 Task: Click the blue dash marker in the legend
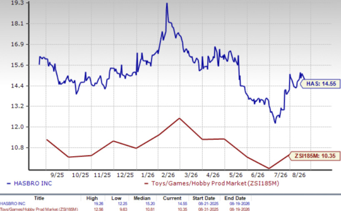click(x=9, y=184)
